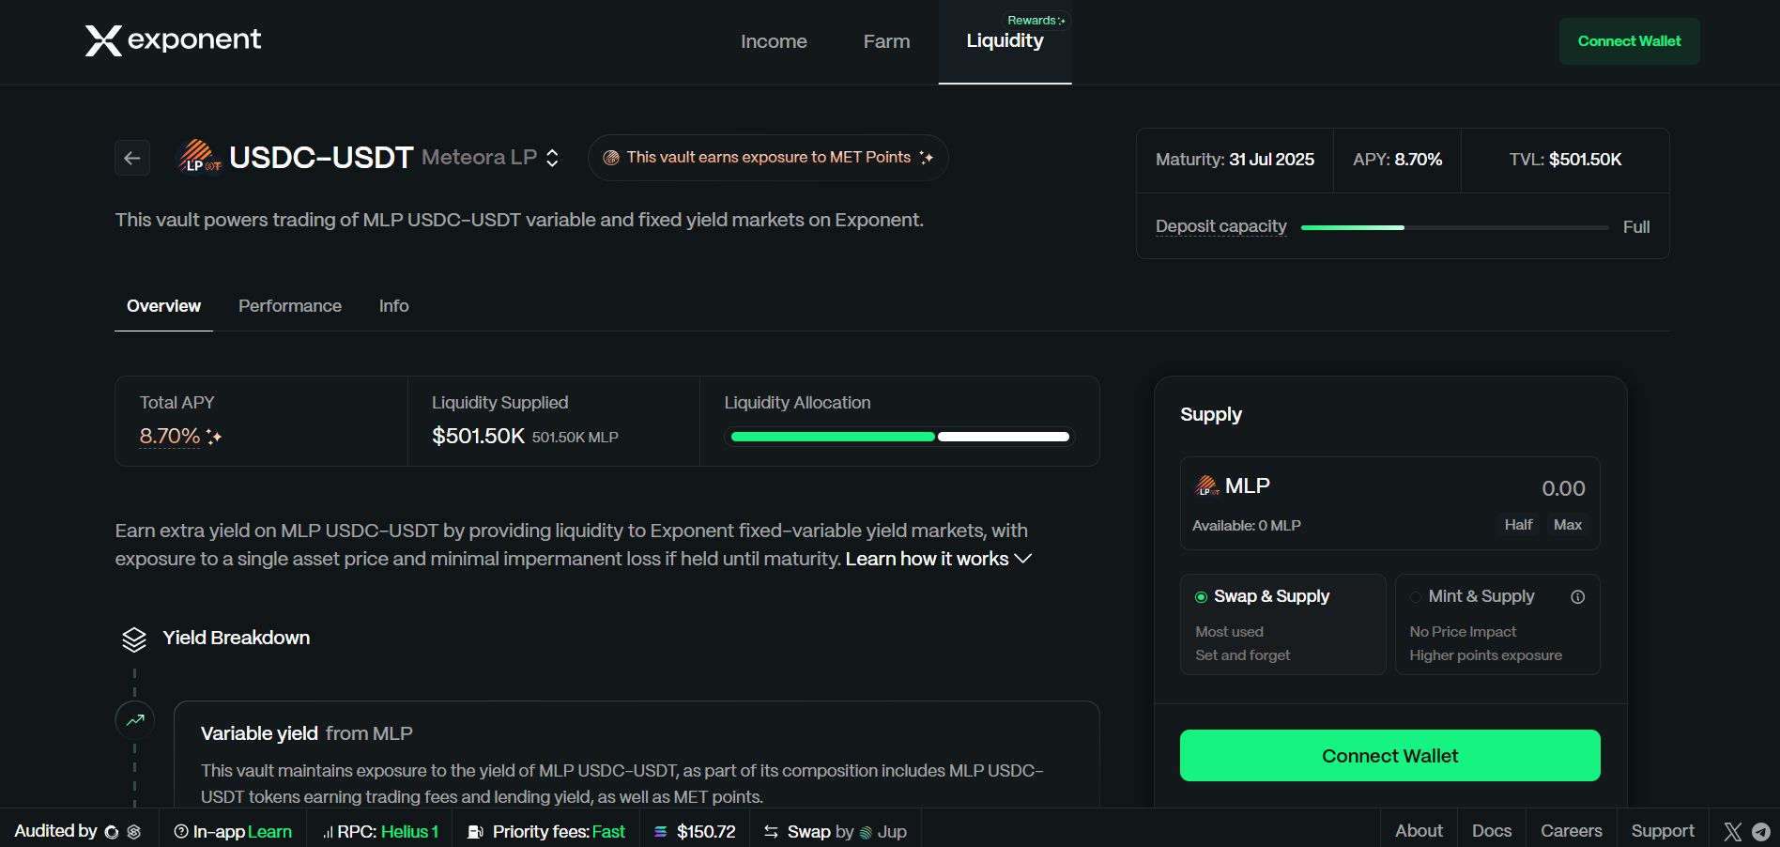This screenshot has width=1780, height=847.
Task: Click the Rewards sparkle badge above Liquidity
Action: tap(1036, 21)
